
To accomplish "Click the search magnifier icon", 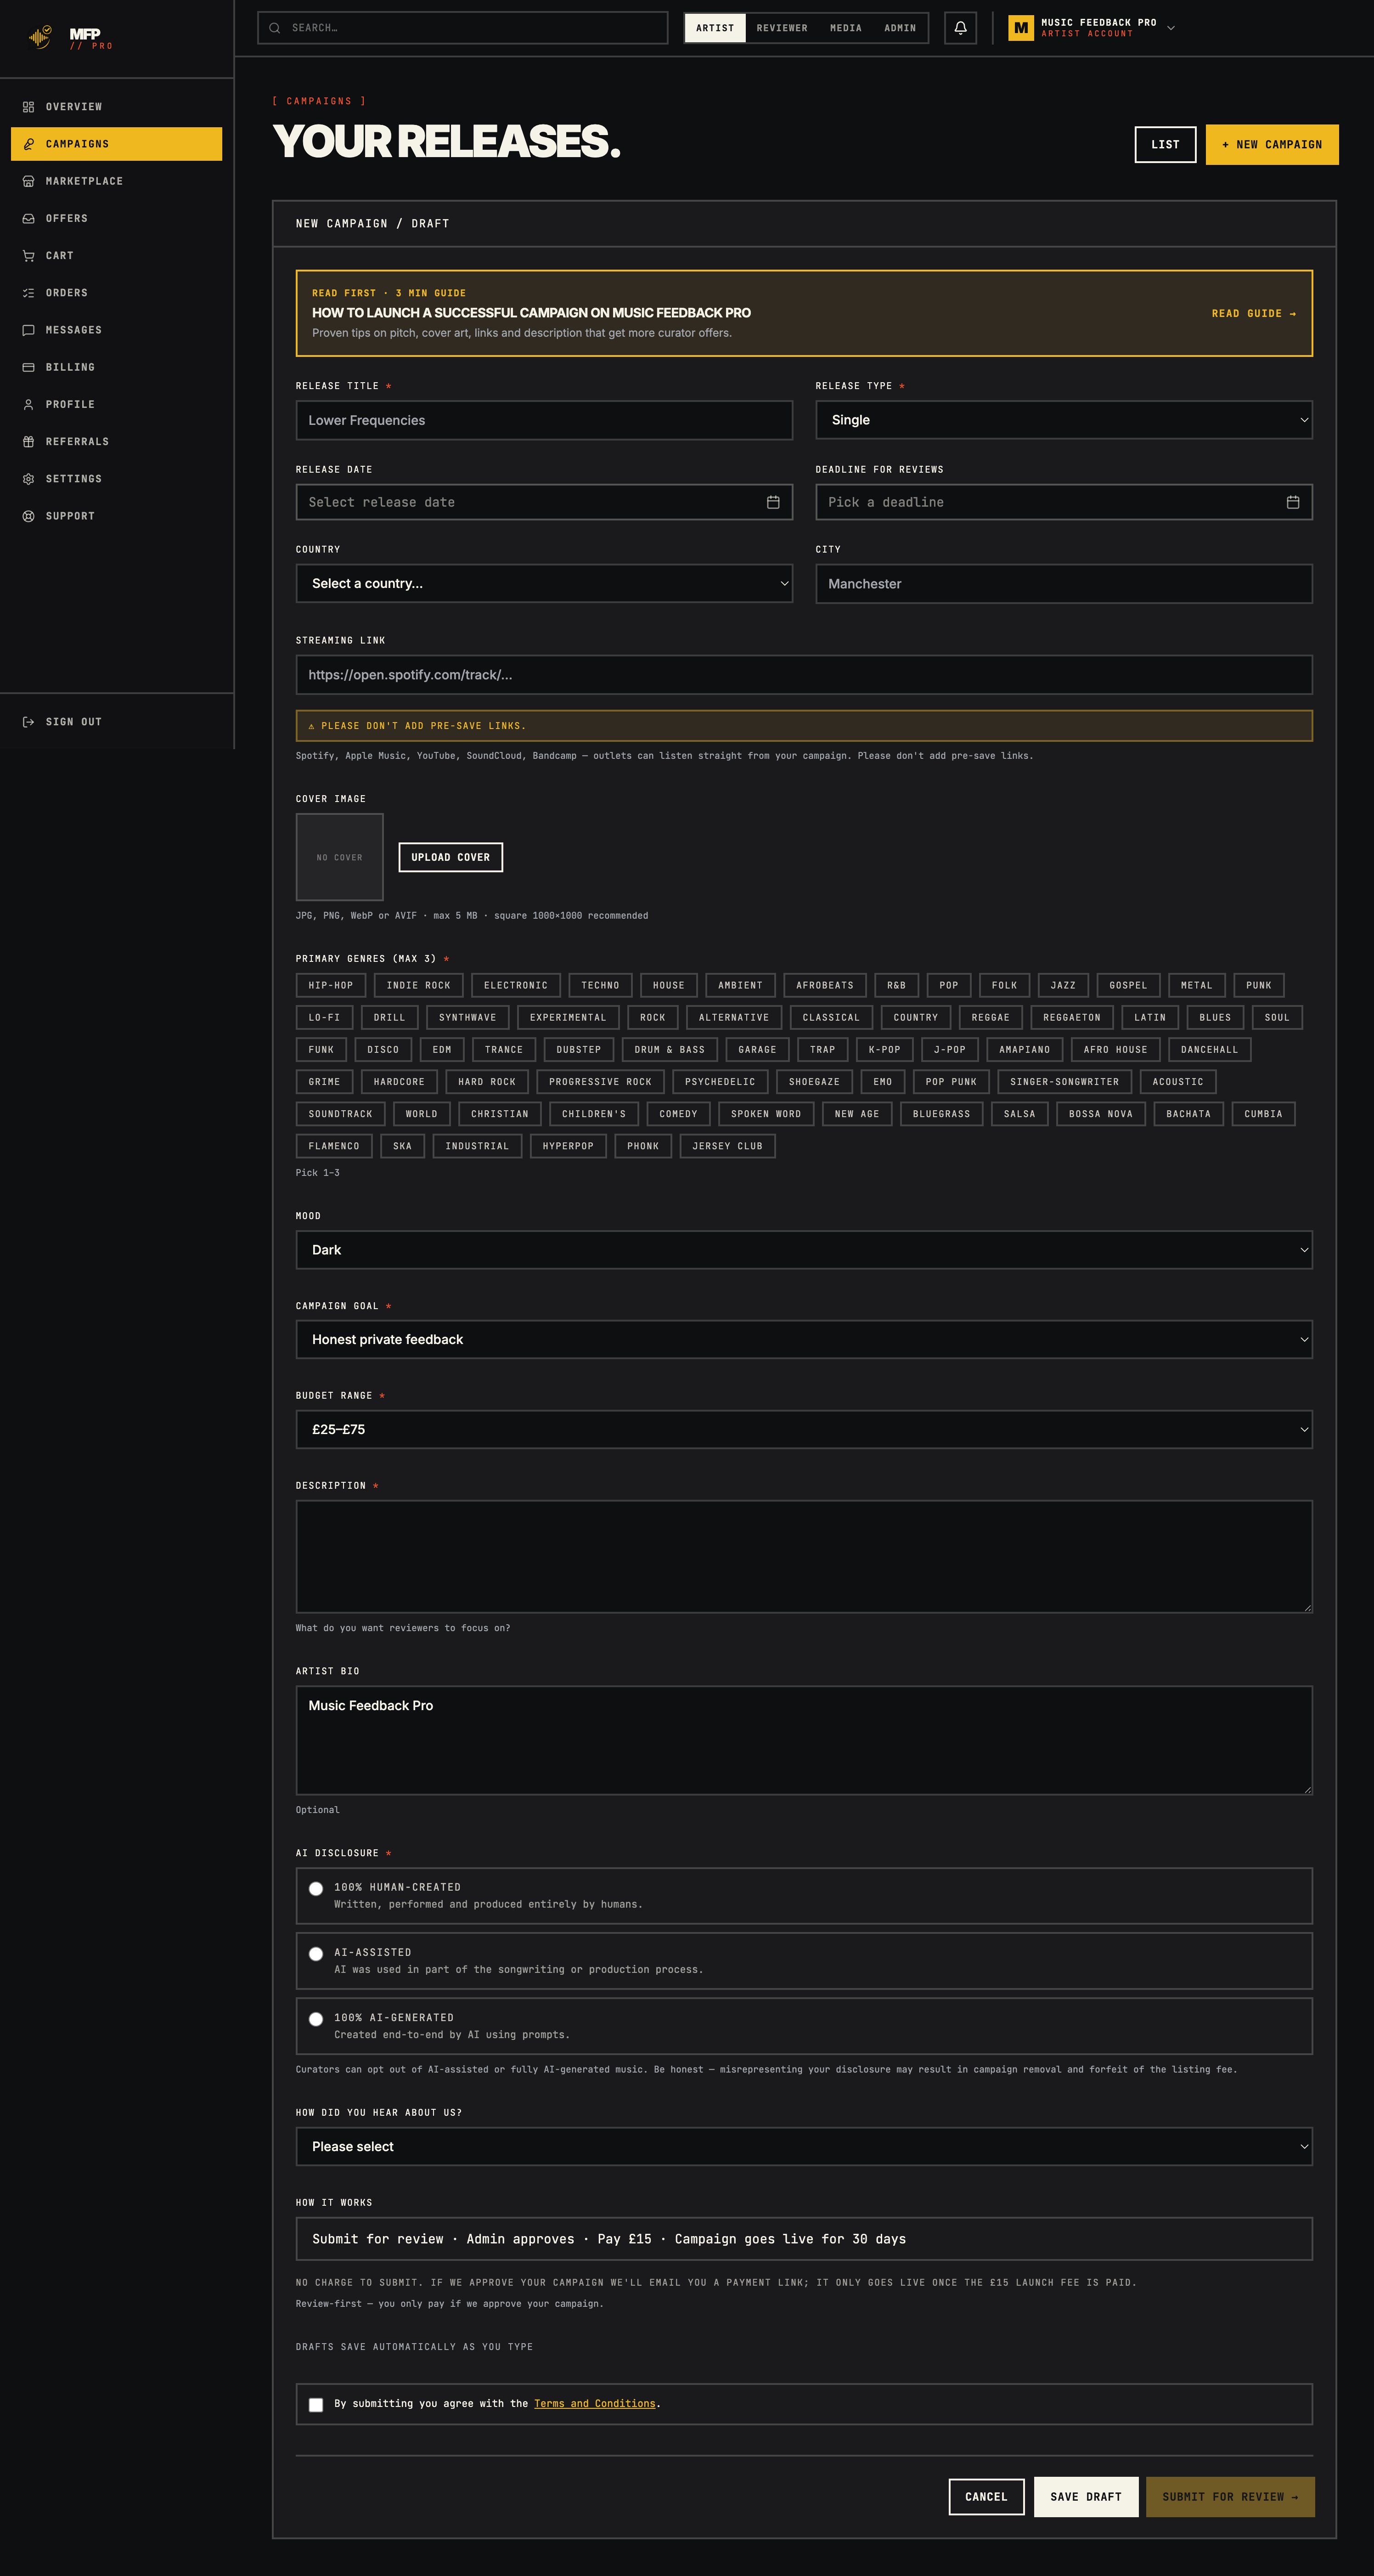I will [274, 28].
